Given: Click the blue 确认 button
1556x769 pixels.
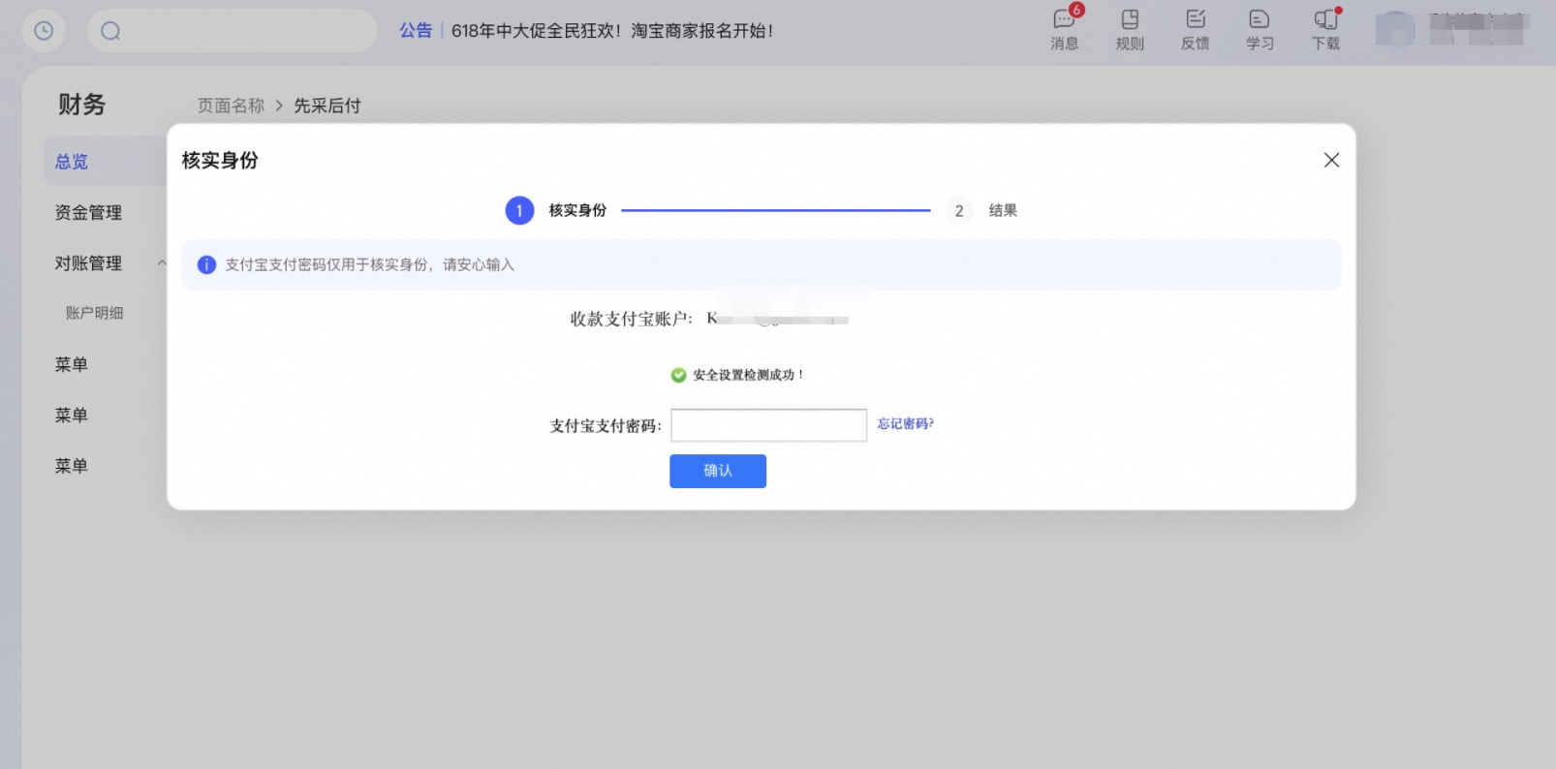Looking at the screenshot, I should point(718,471).
